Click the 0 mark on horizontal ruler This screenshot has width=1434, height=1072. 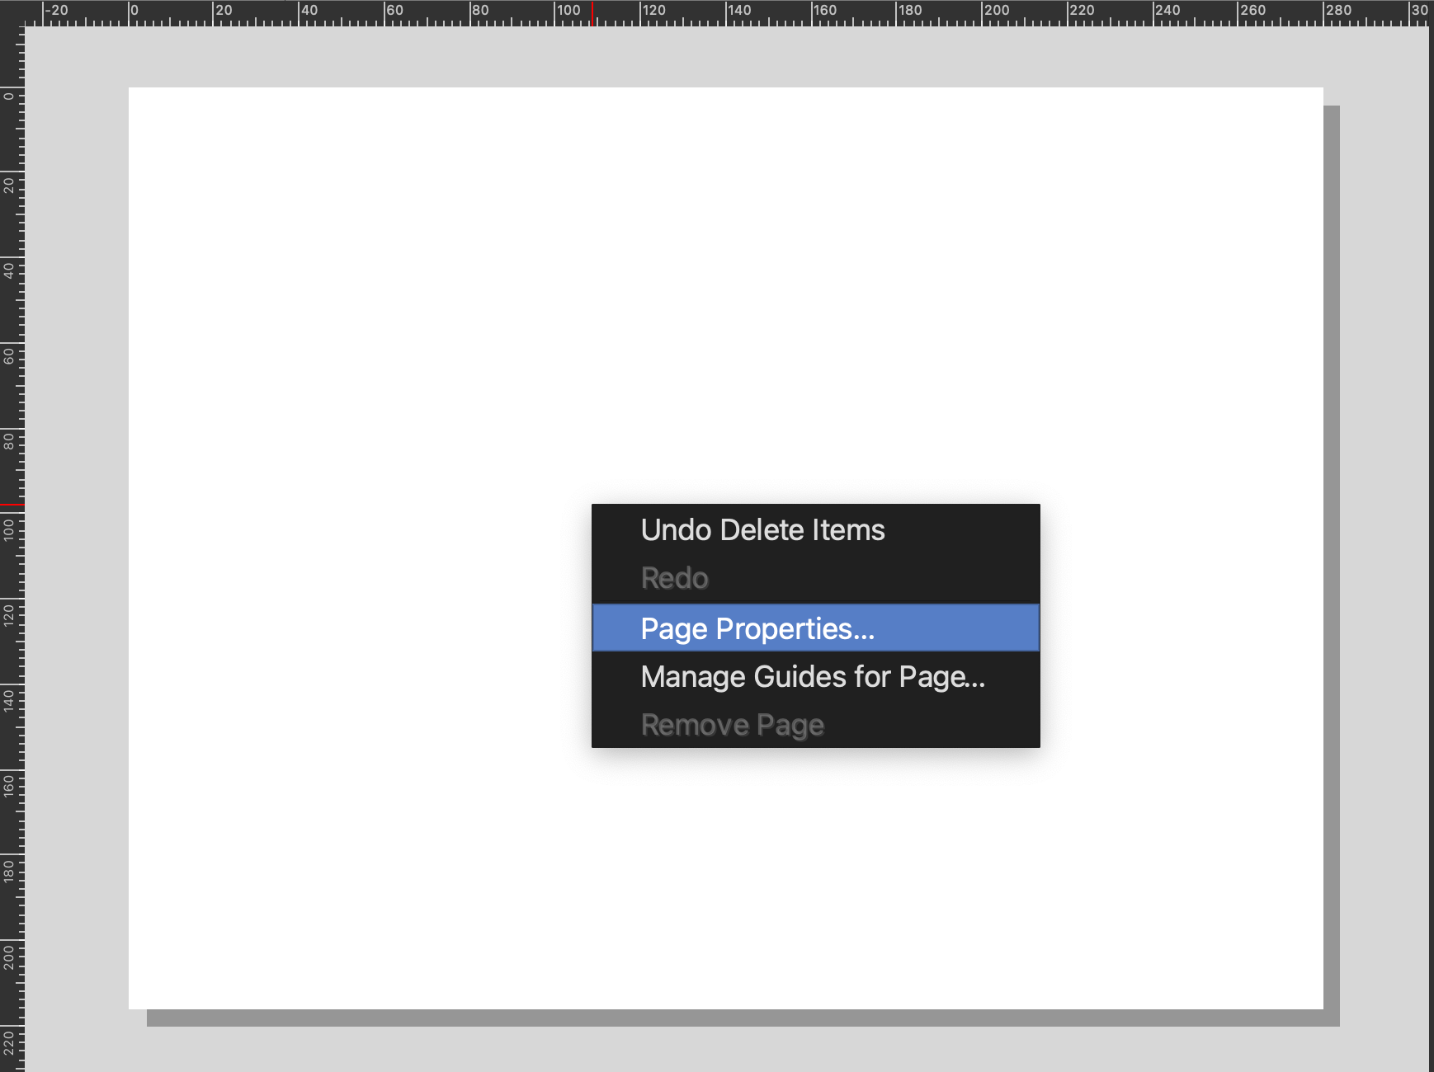click(x=134, y=11)
